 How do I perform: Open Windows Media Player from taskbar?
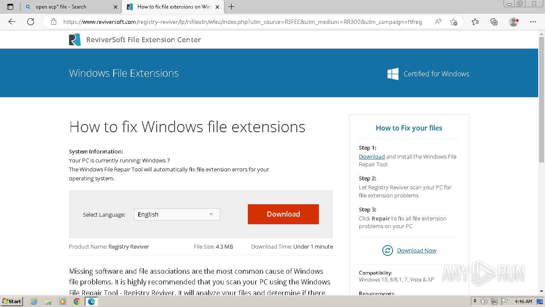click(x=63, y=301)
